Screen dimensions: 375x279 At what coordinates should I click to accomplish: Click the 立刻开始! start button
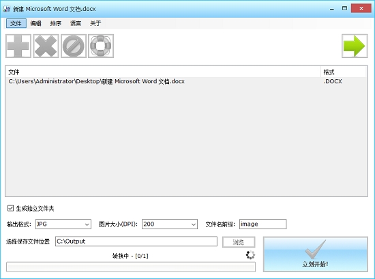(x=316, y=254)
